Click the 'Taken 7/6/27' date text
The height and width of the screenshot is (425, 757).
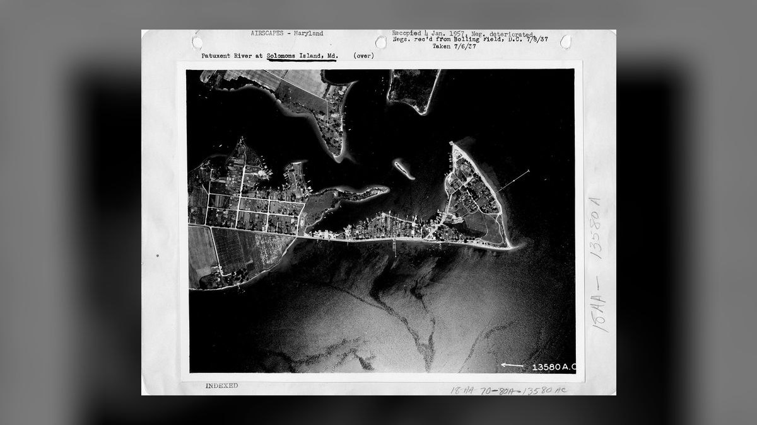(x=454, y=47)
